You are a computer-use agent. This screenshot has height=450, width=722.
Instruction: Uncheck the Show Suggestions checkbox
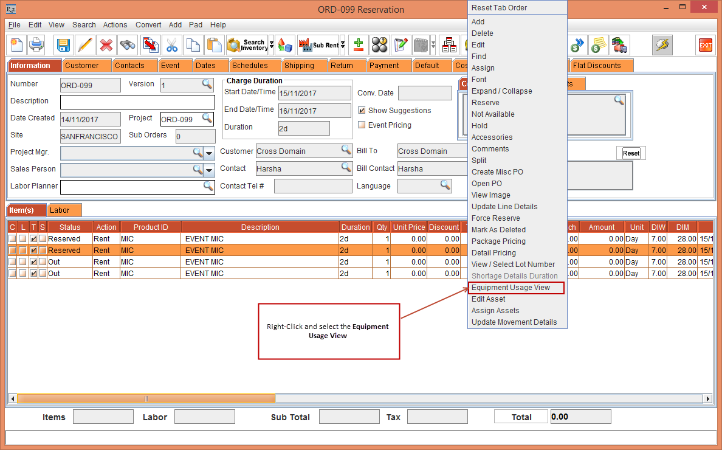click(362, 111)
